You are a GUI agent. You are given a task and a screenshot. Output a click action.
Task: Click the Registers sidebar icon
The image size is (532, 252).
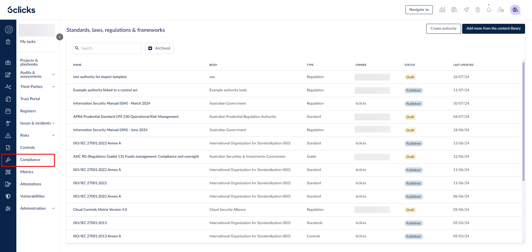pyautogui.click(x=8, y=111)
